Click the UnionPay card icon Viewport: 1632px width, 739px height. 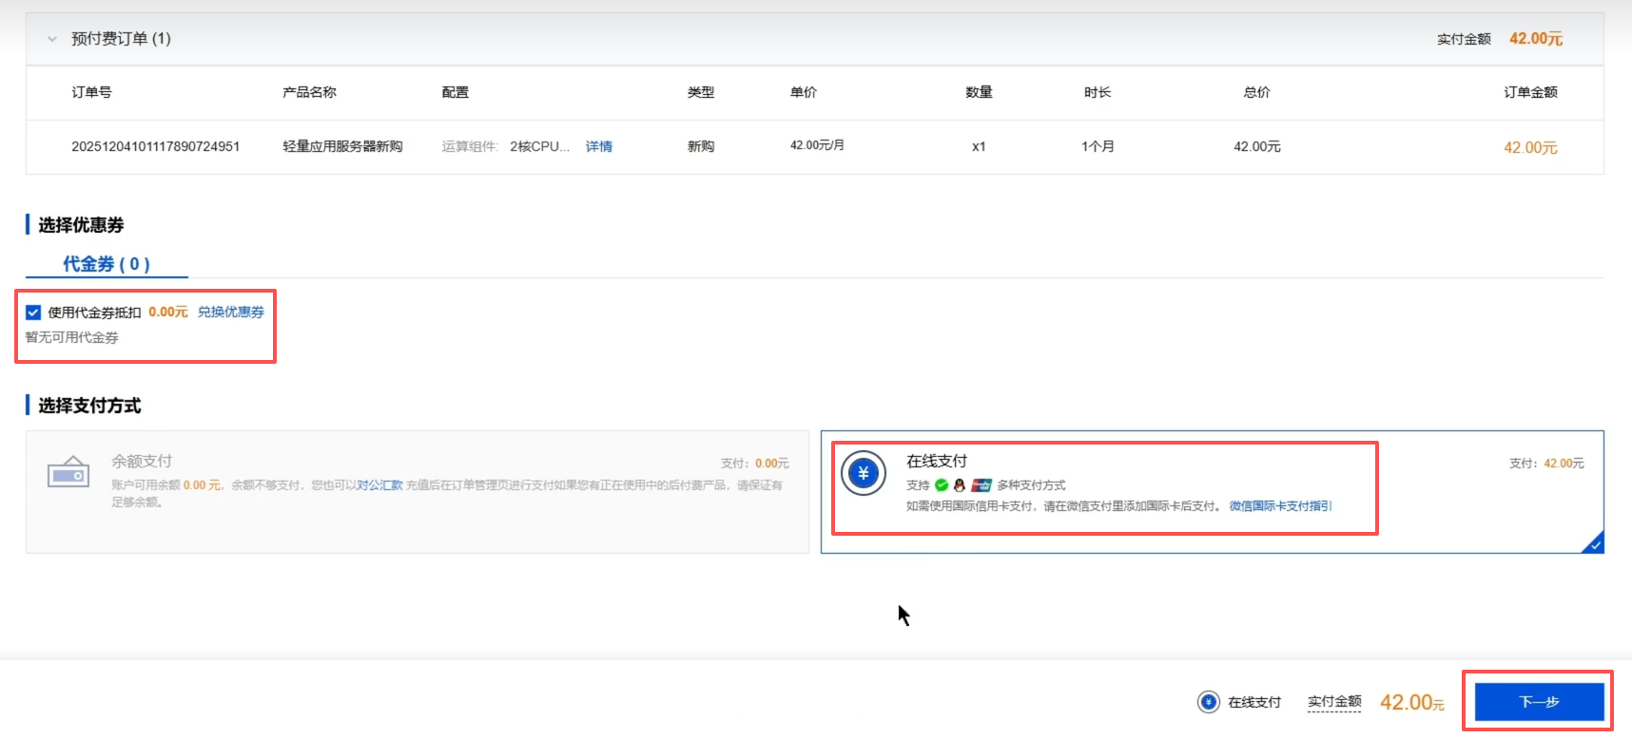click(x=981, y=485)
